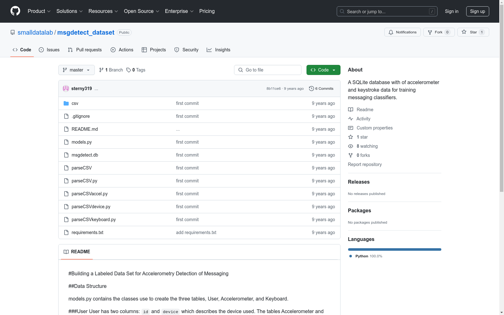The height and width of the screenshot is (315, 504).
Task: Open the parseCSVaccel.py file
Action: pos(89,194)
